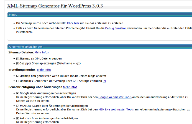Image resolution: width=192 pixels, height=124 pixels.
Task: Click the "XML Sitemap Generator für WordPress 3.0.3" title
Action: pyautogui.click(x=55, y=6)
